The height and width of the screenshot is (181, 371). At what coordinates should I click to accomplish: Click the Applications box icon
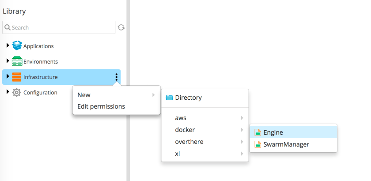tap(17, 45)
